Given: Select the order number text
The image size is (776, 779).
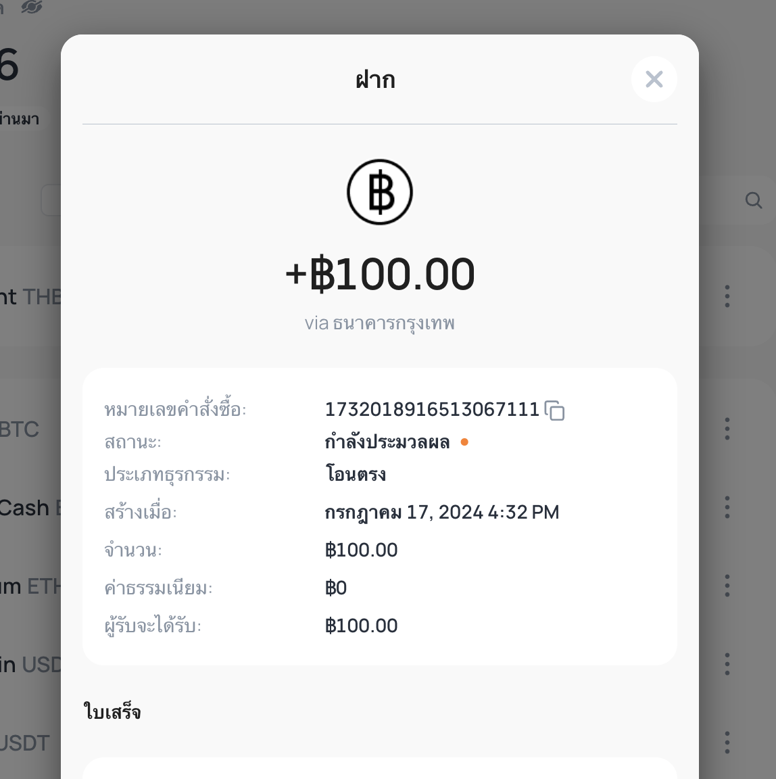Looking at the screenshot, I should point(432,410).
